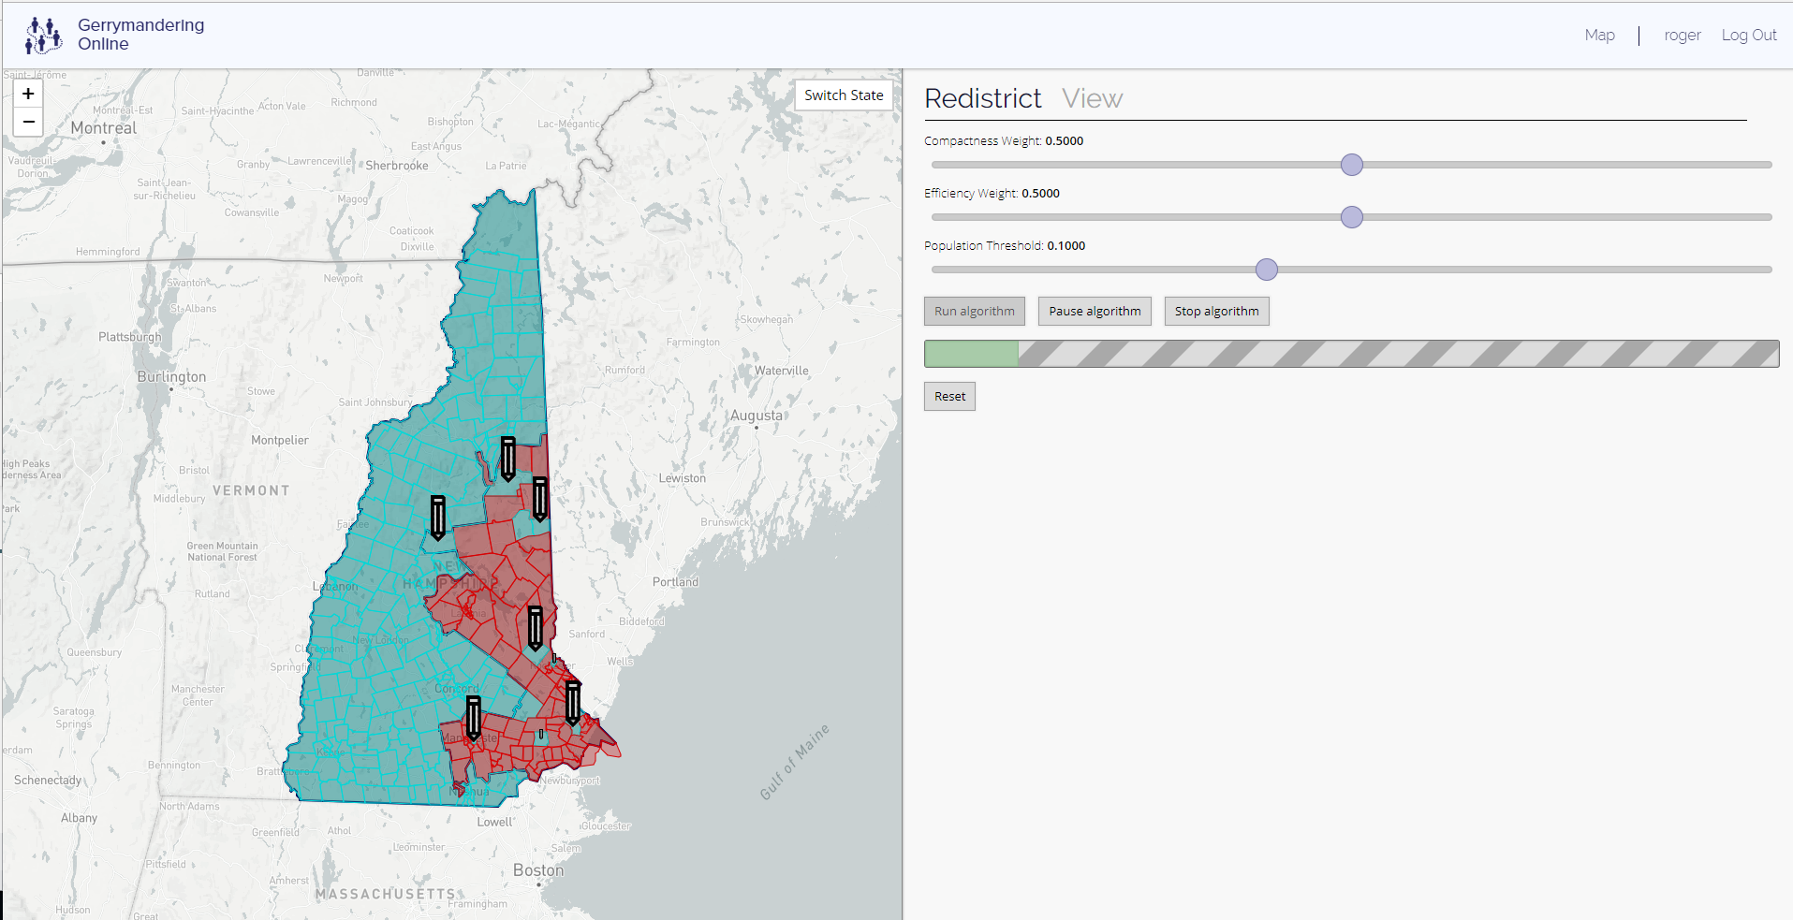Click the Efficiency Weight 0.5000 label
This screenshot has height=920, width=1793.
992,194
